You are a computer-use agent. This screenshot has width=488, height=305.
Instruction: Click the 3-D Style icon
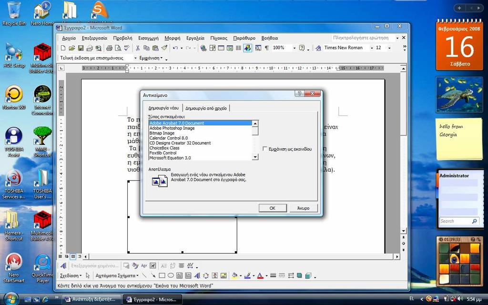(x=308, y=275)
